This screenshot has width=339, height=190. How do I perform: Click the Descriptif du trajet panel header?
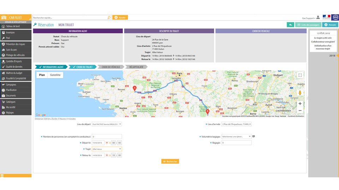click(x=169, y=31)
